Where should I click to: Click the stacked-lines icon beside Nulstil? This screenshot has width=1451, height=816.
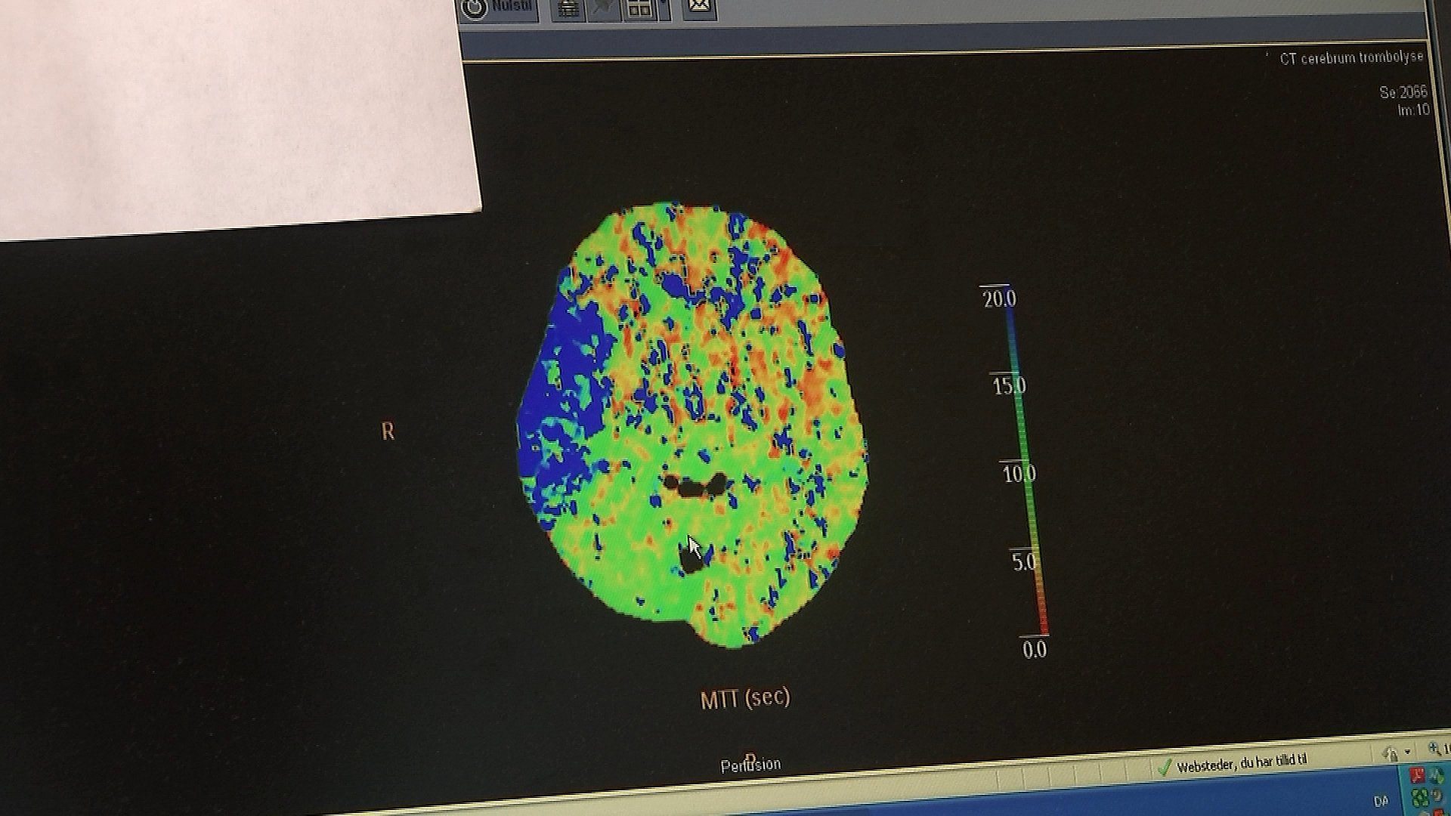(x=568, y=9)
